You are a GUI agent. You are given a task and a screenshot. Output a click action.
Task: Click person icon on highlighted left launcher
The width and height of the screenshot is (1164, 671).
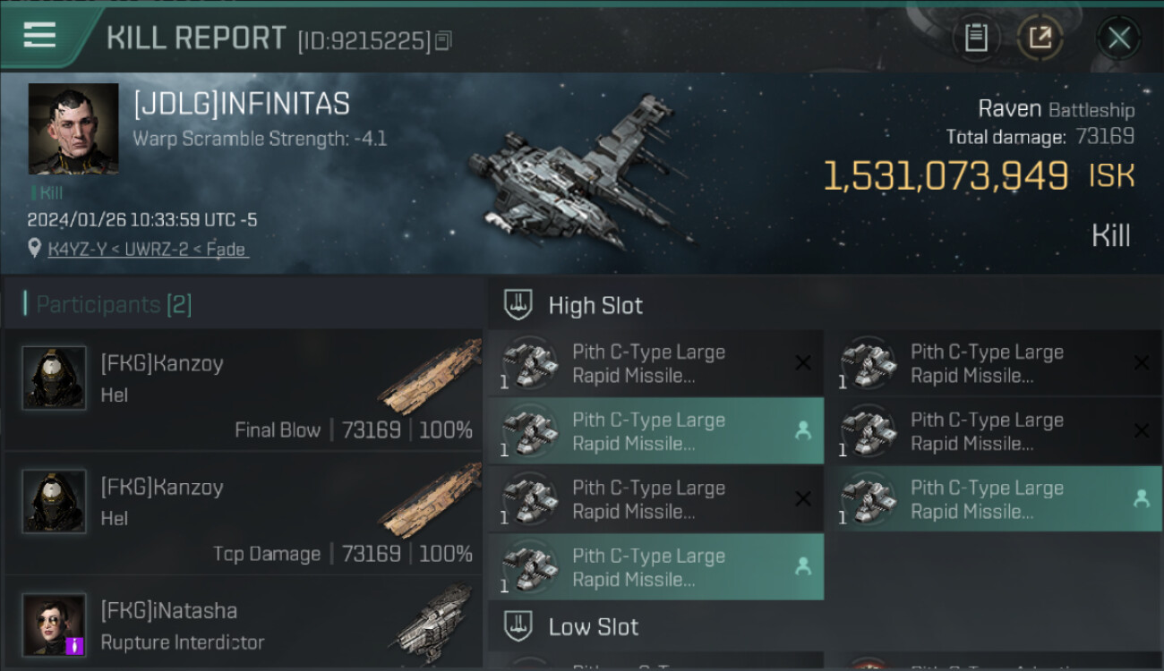(x=803, y=431)
